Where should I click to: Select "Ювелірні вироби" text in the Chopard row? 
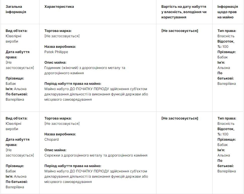tap(14, 126)
